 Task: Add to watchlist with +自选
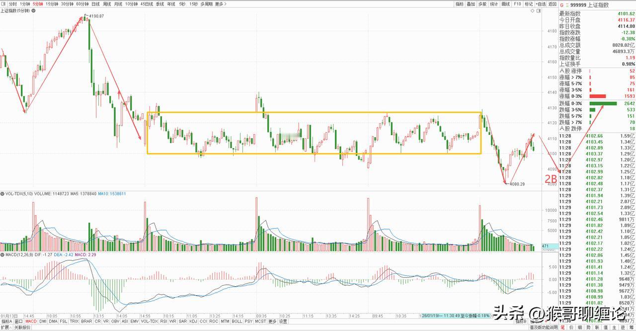pos(541,4)
